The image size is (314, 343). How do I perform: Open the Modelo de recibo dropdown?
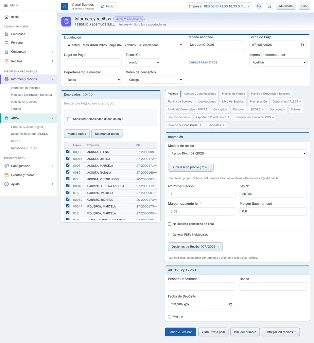[237, 153]
